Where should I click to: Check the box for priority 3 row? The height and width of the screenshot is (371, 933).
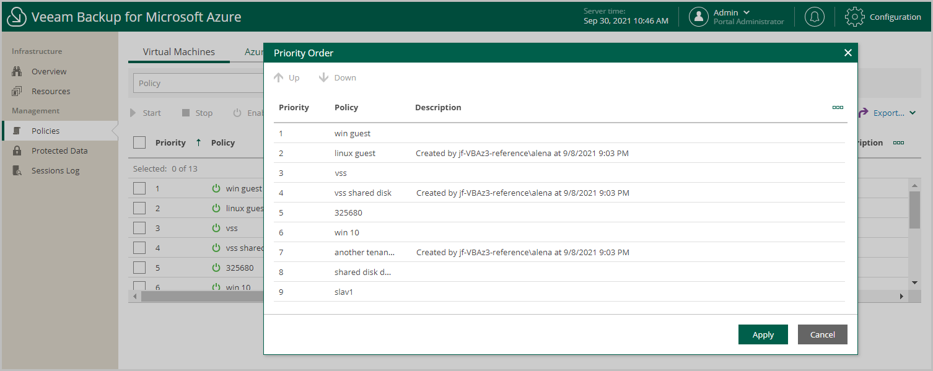click(139, 228)
